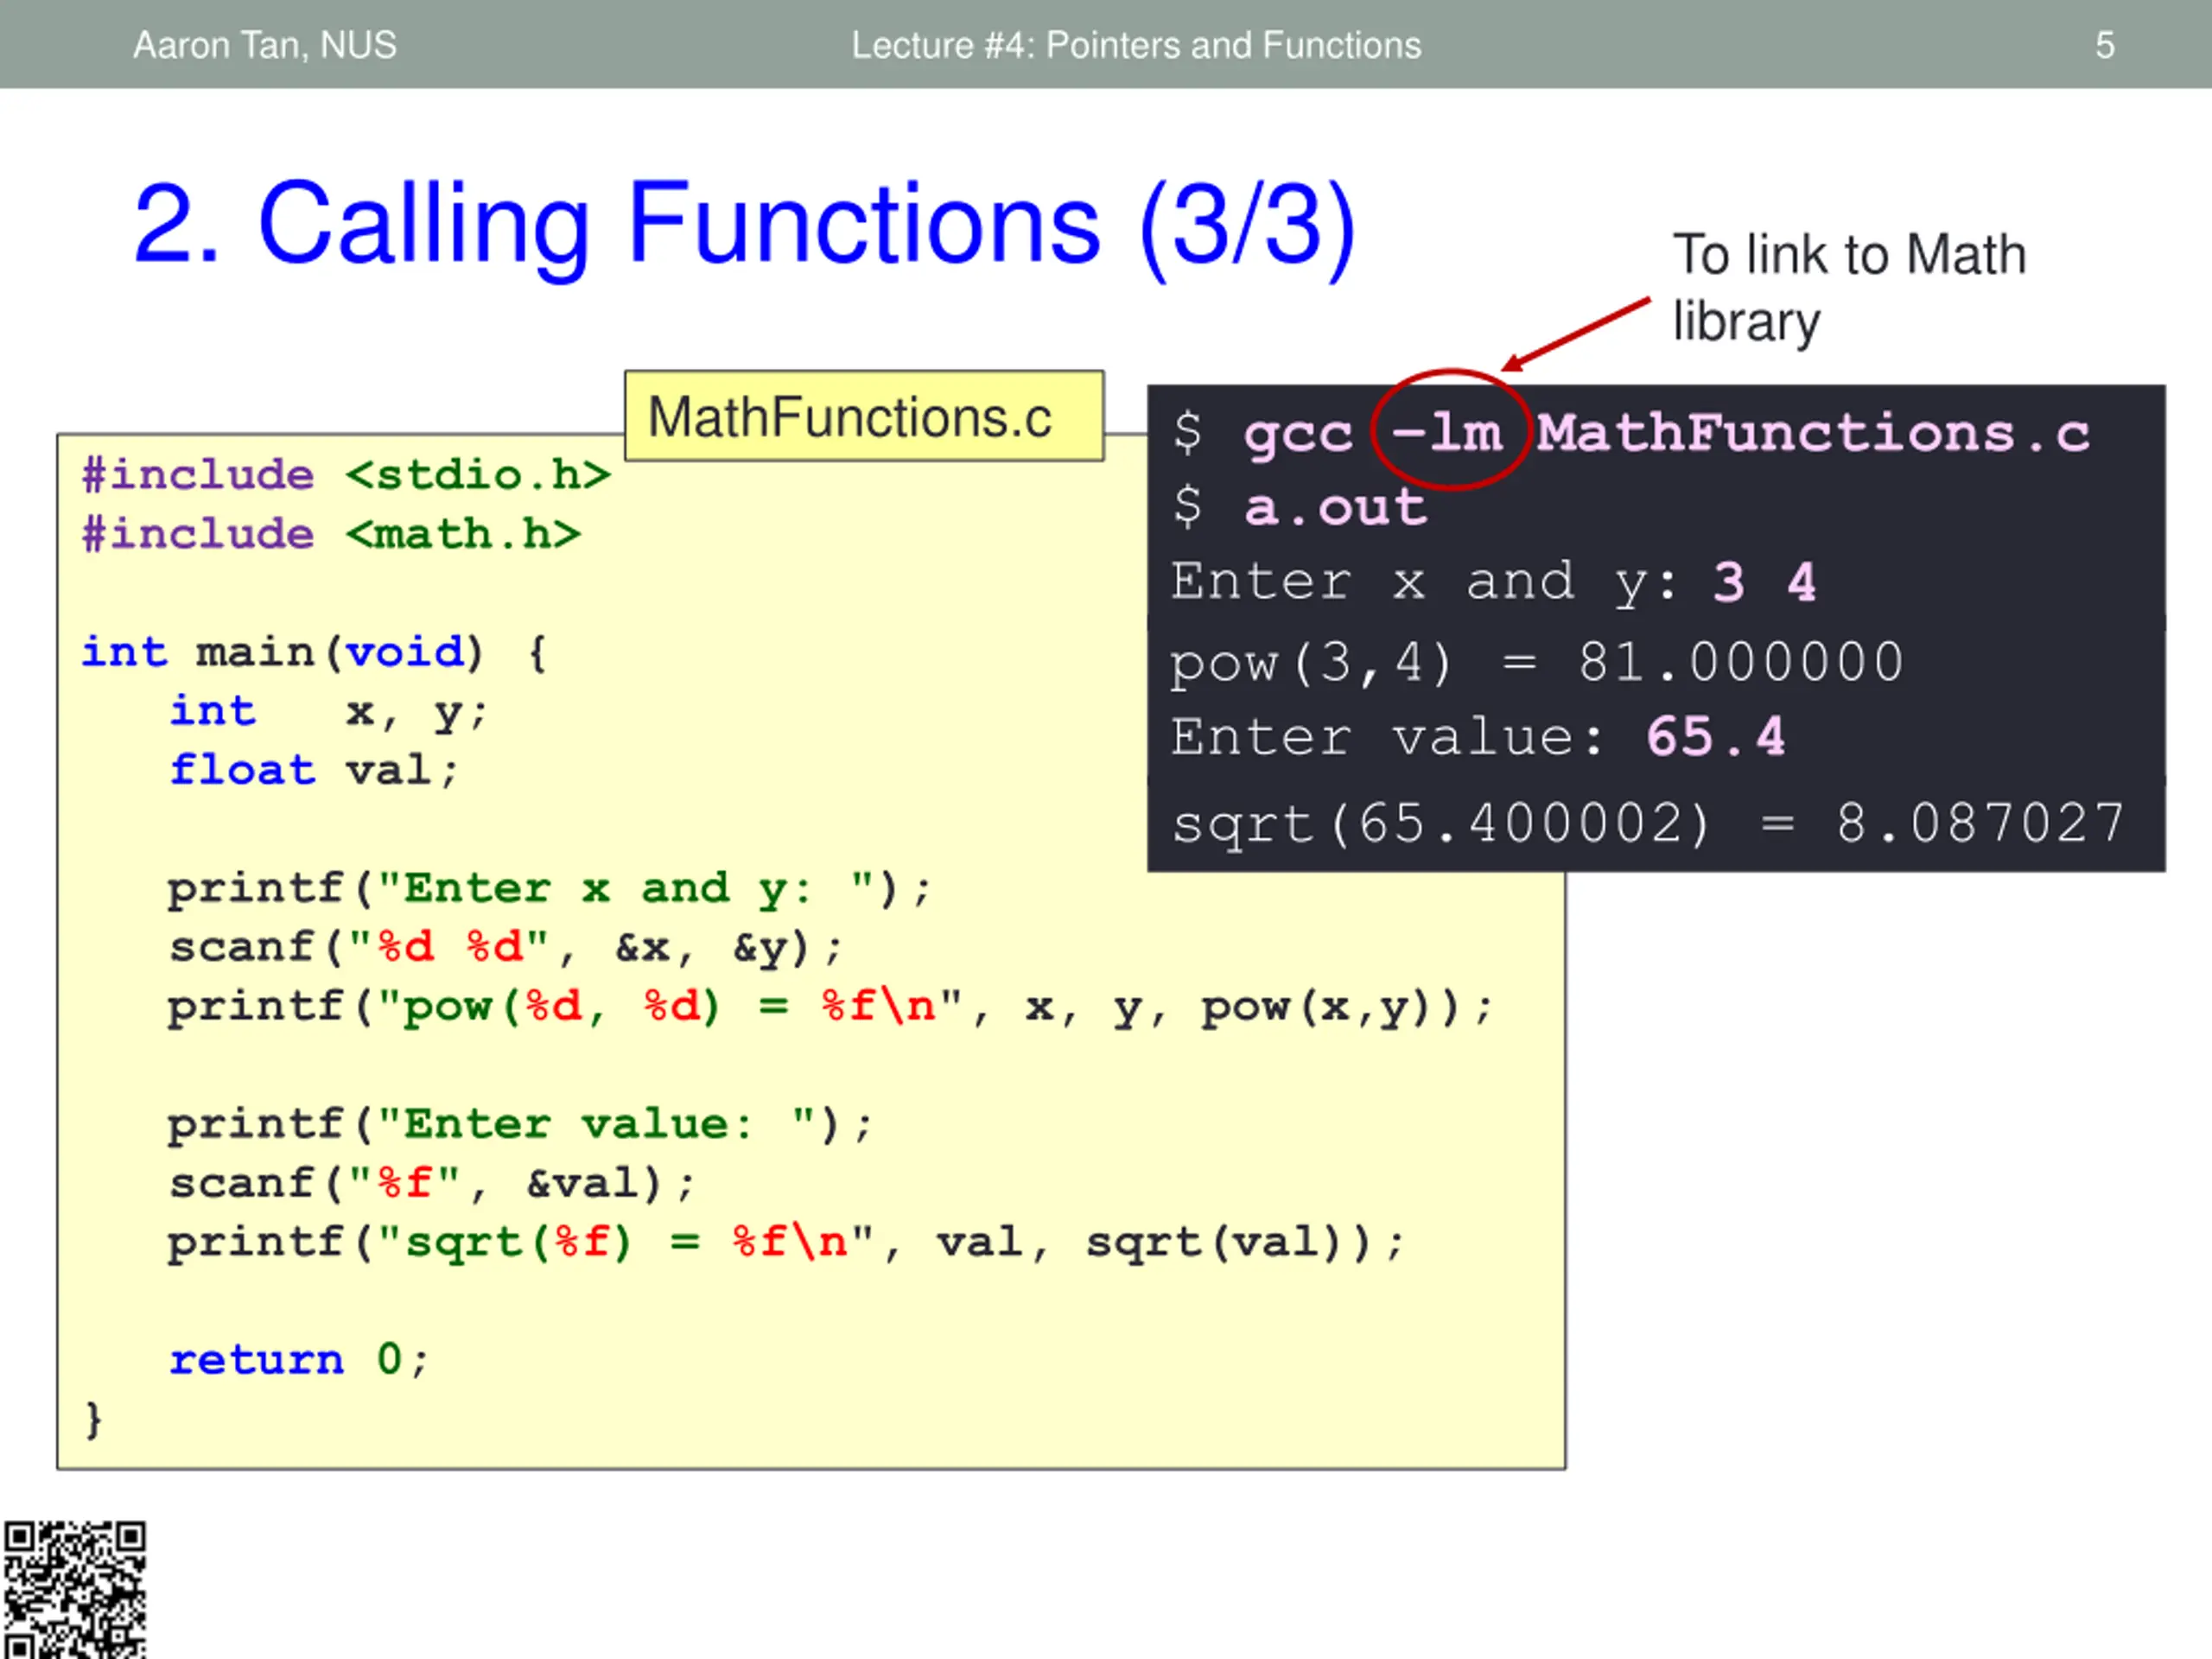The width and height of the screenshot is (2212, 1659).
Task: Click the sqrt output 8.087027 in terminal
Action: tap(1980, 823)
